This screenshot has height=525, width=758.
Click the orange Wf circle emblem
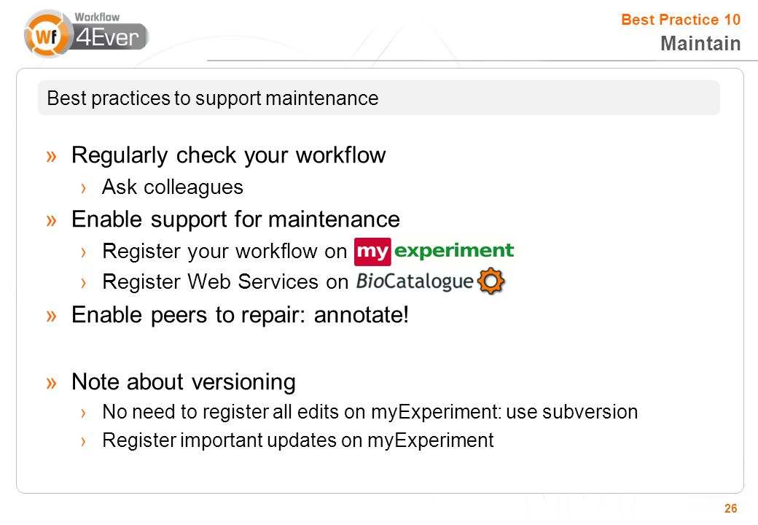[47, 34]
